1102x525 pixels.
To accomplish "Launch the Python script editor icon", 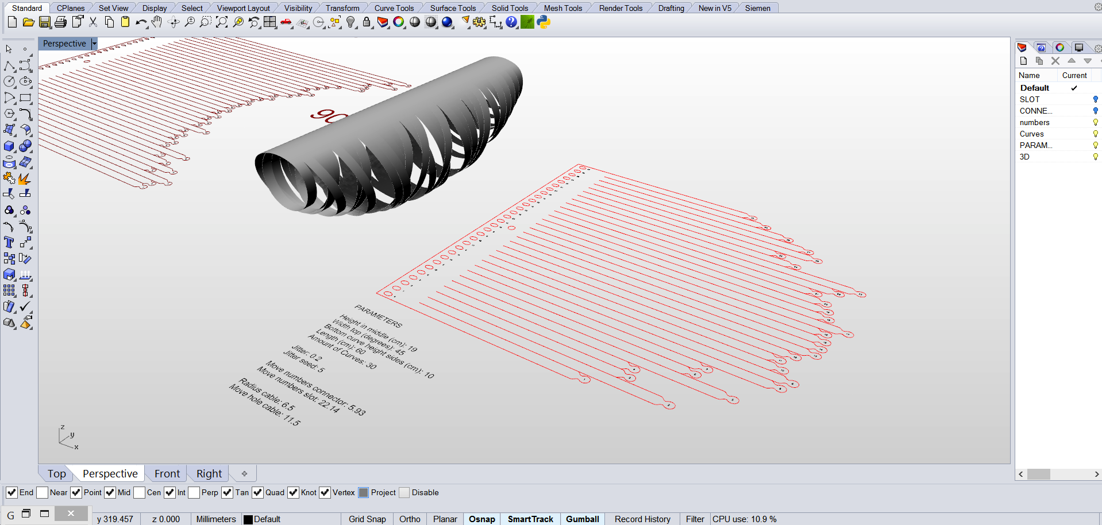I will point(542,22).
